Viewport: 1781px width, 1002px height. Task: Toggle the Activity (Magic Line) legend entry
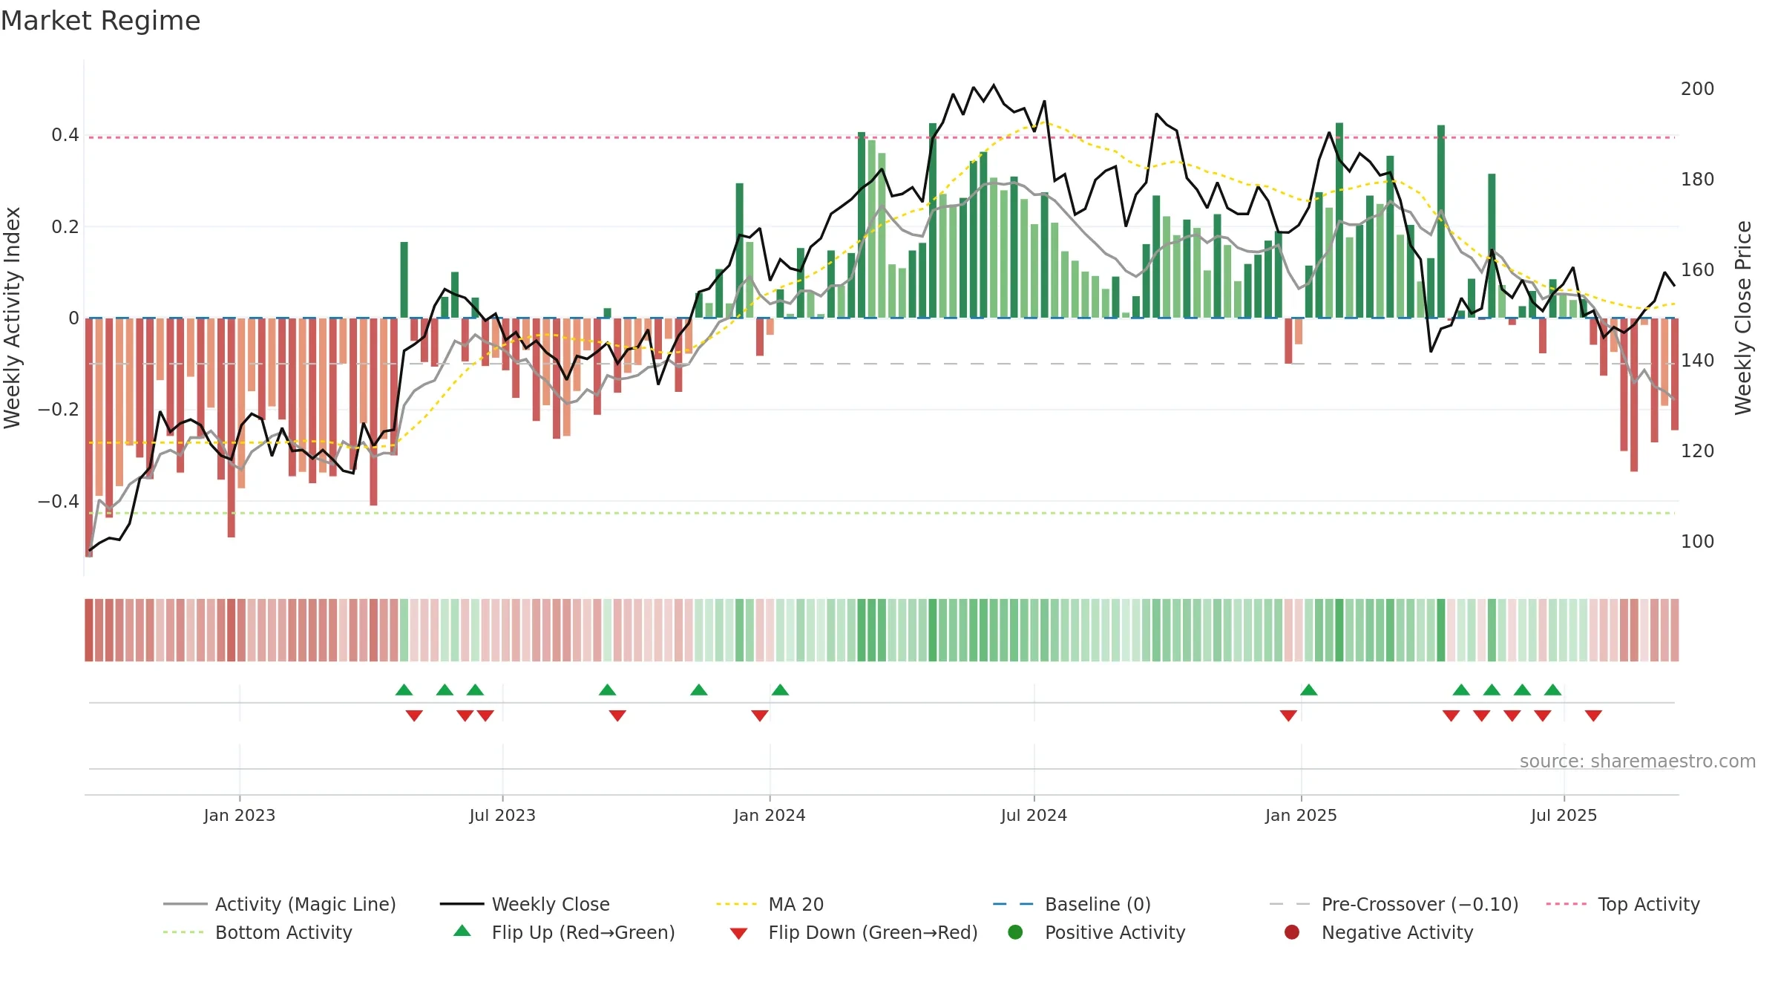280,904
